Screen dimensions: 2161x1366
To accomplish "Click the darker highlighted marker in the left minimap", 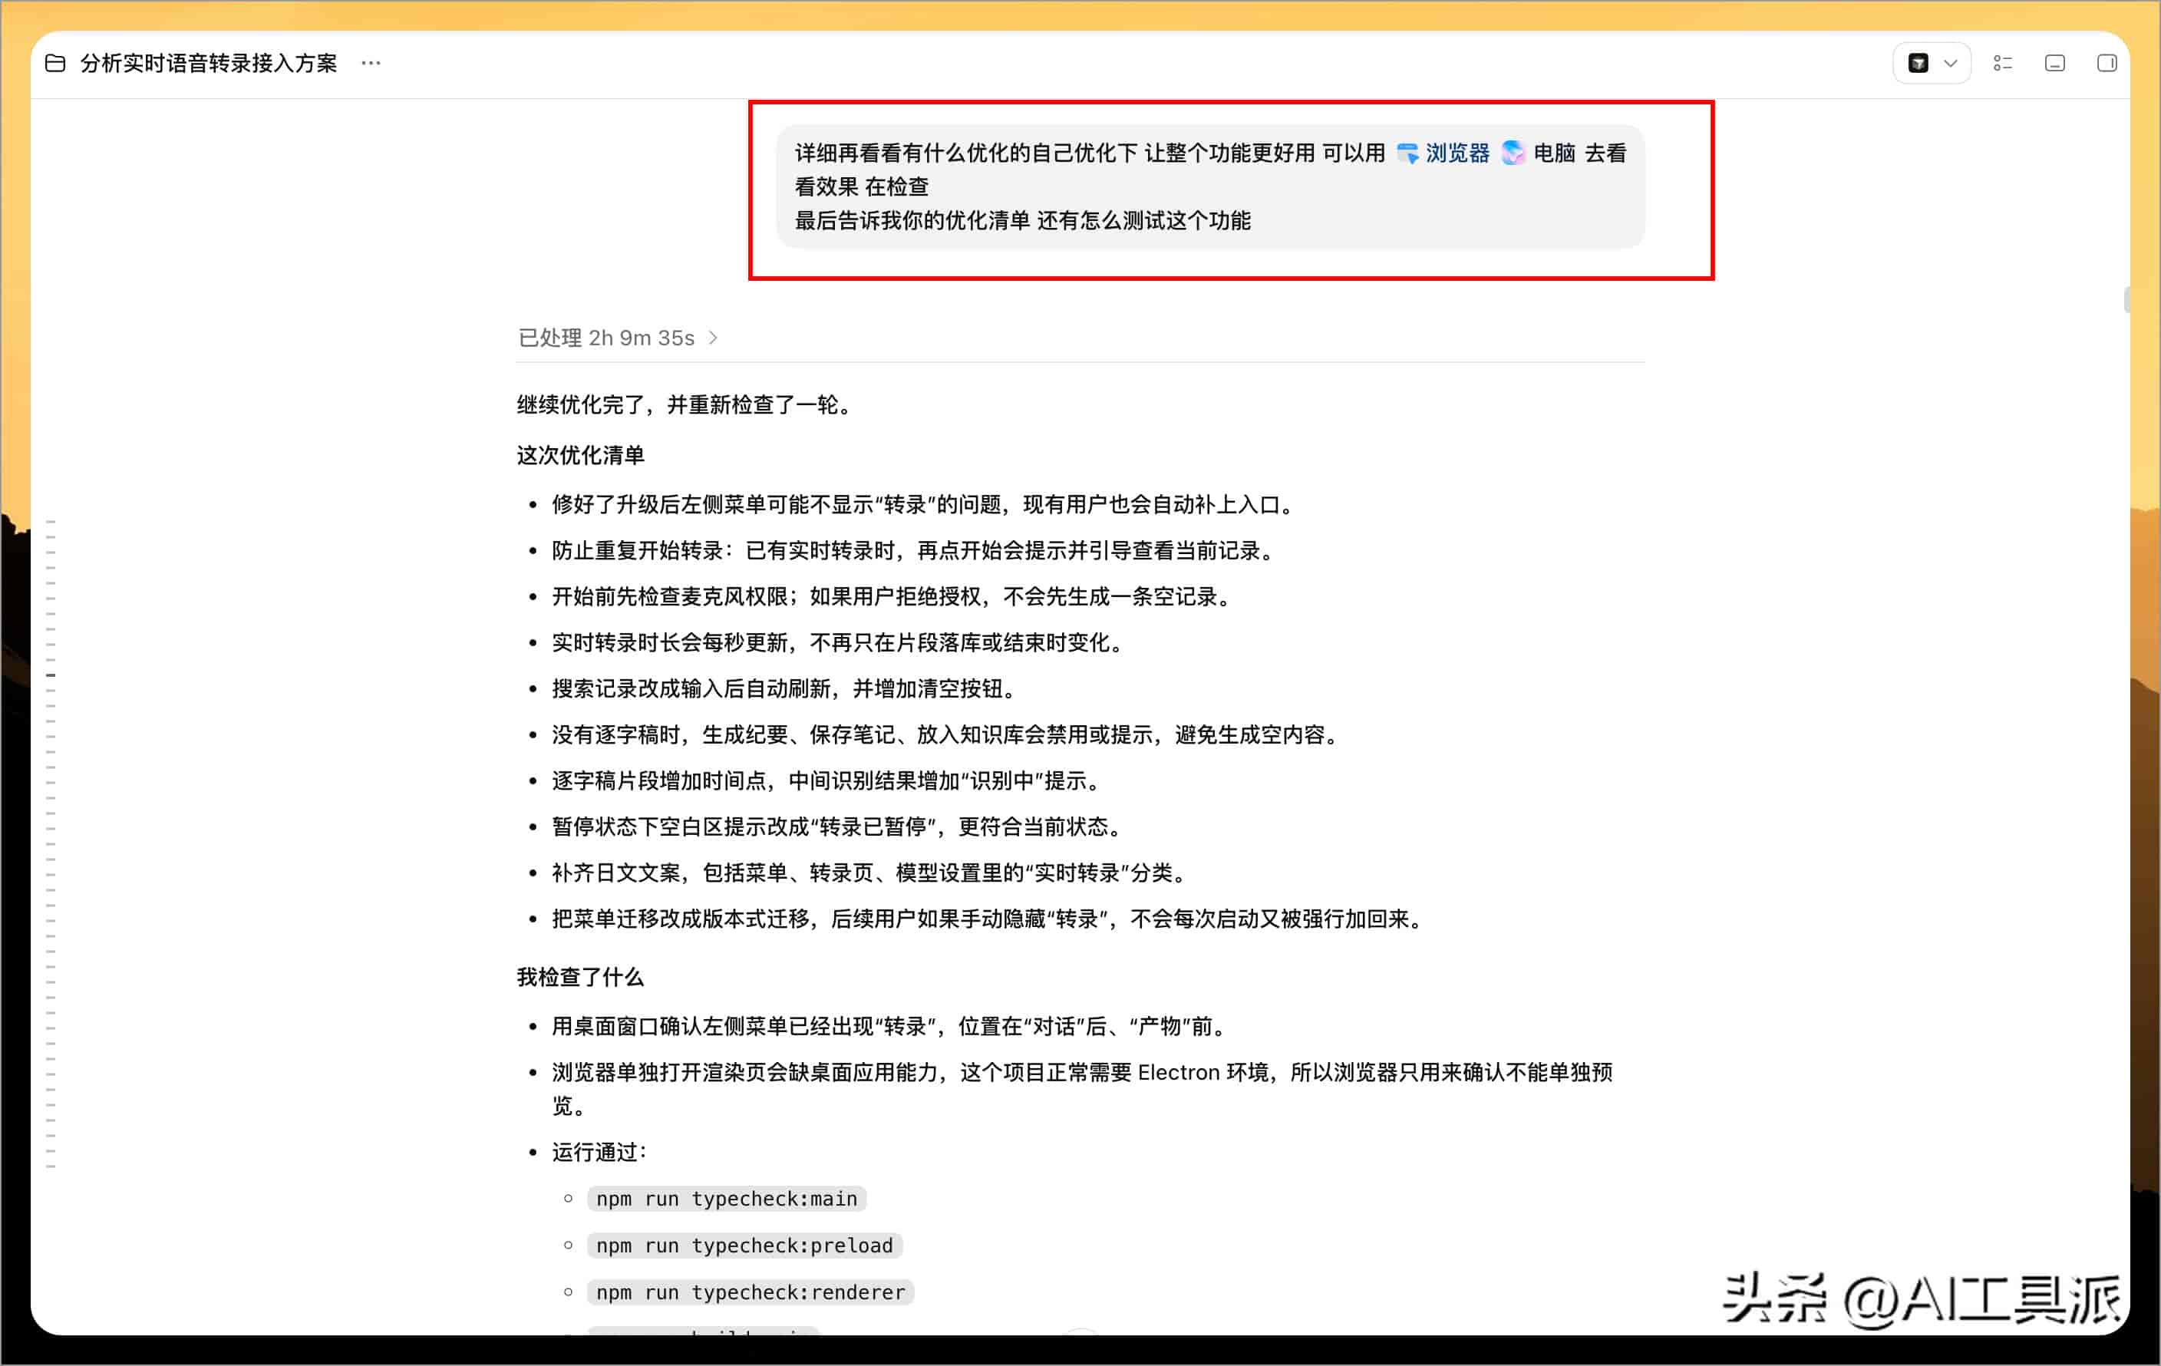I will [x=51, y=675].
